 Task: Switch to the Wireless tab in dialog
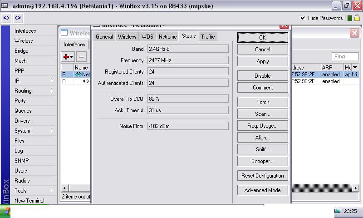click(127, 37)
